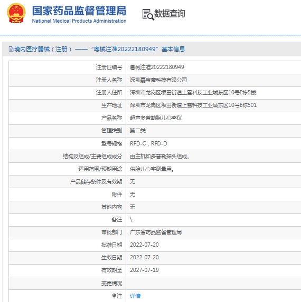This screenshot has width=301, height=302.
Task: Click the 有效期至 label
Action: point(112,270)
